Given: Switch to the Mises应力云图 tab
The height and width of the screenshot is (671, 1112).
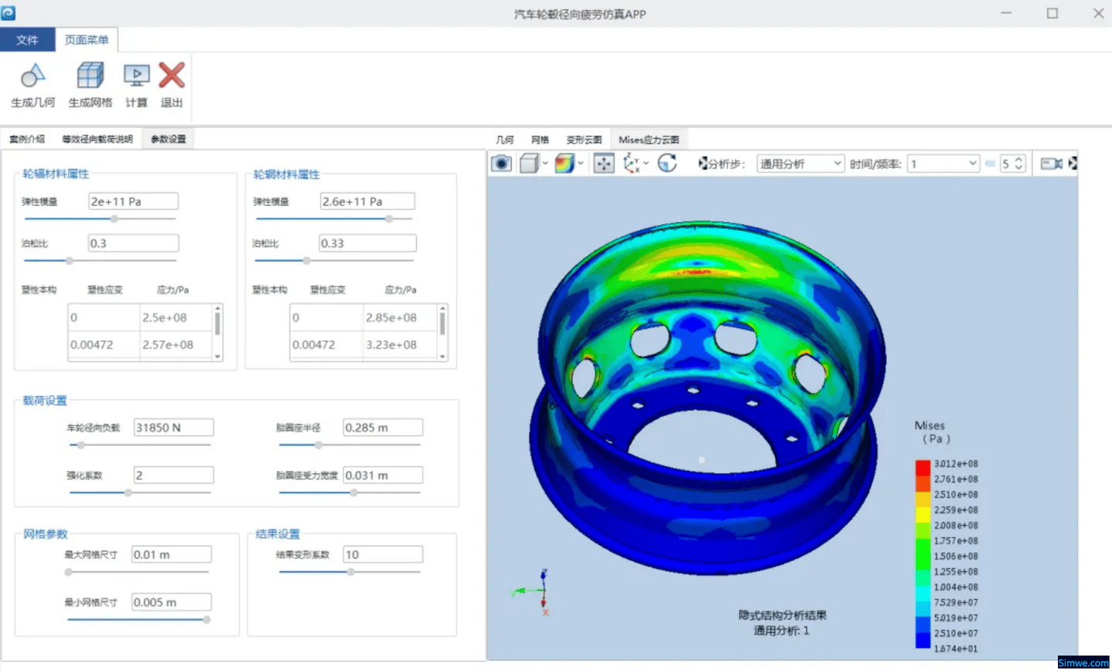Looking at the screenshot, I should pyautogui.click(x=649, y=140).
